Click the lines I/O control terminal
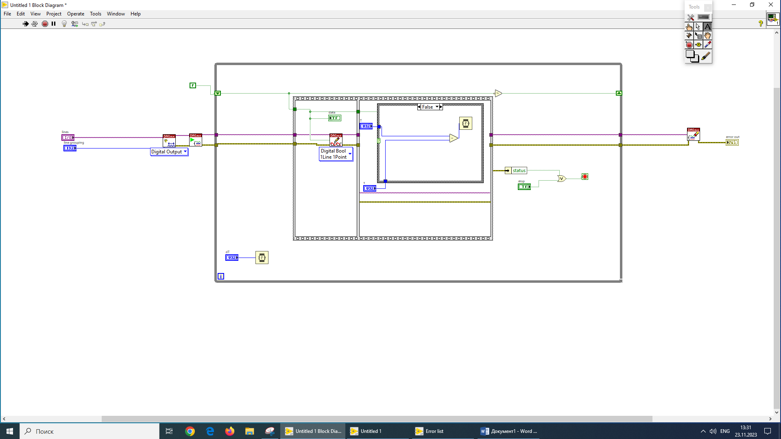781x439 pixels. pos(68,138)
